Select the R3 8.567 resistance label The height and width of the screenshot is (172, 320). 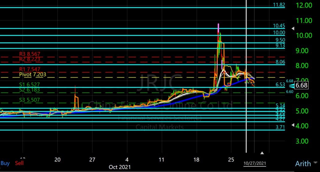pyautogui.click(x=30, y=54)
